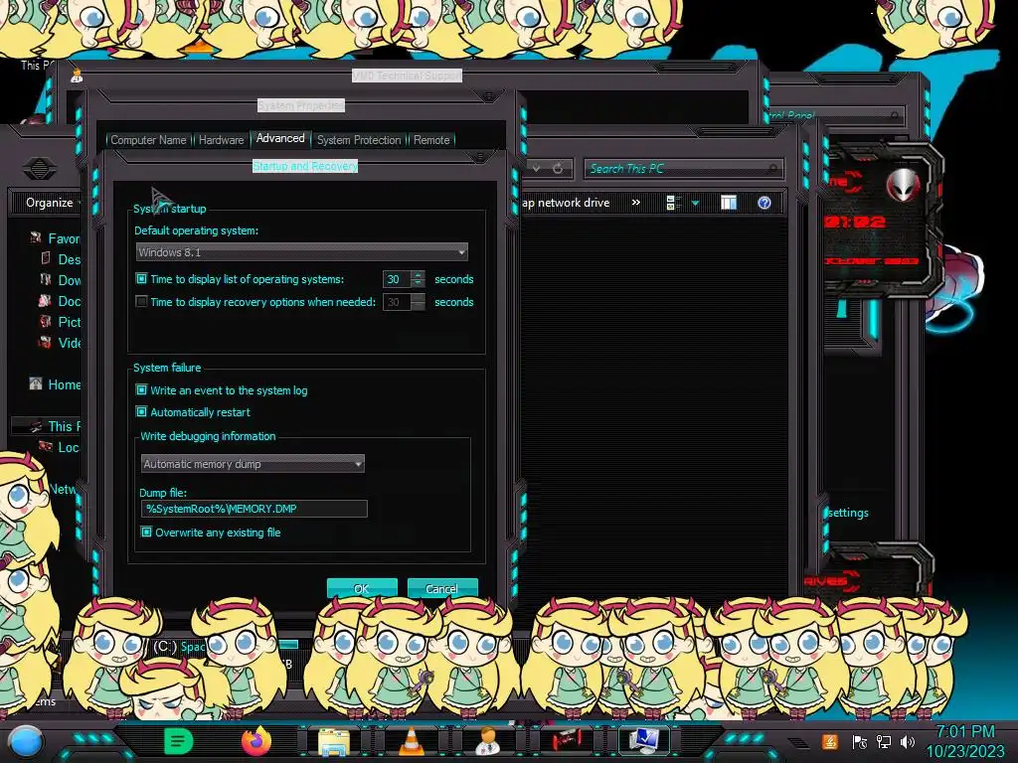Cancel the Startup and Recovery dialog

(x=442, y=588)
